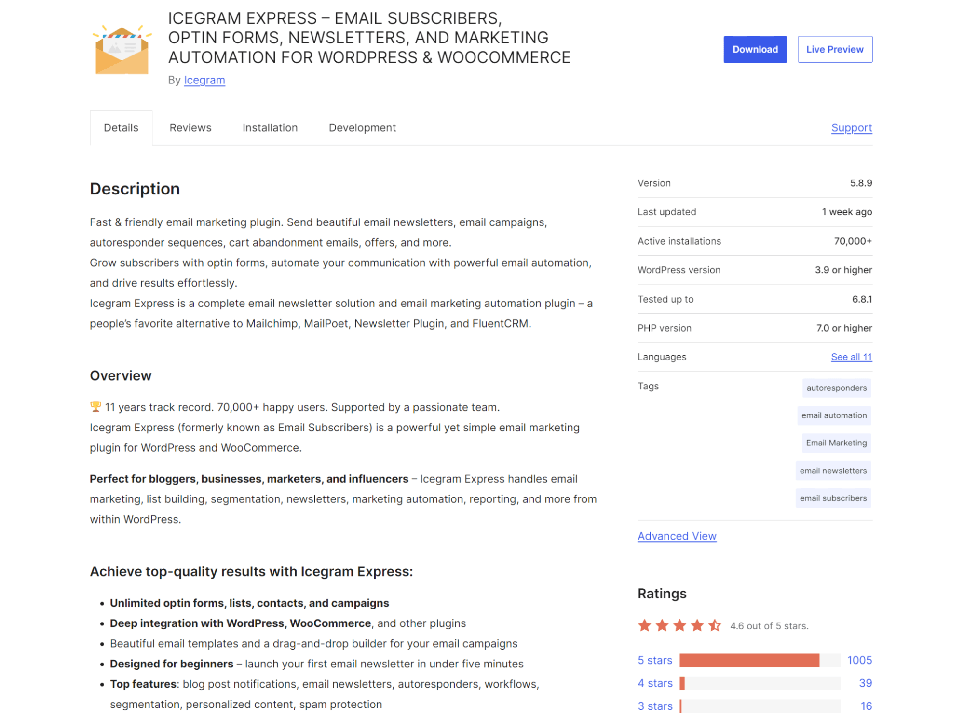Click the Overview heading
The height and width of the screenshot is (720, 964).
(x=121, y=376)
